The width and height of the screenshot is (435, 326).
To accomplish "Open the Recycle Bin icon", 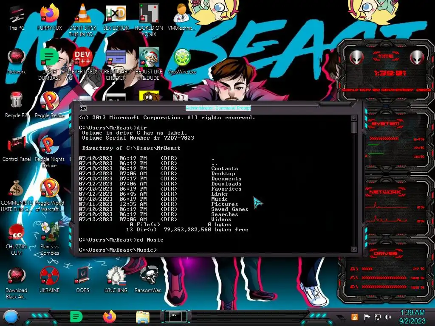I will click(17, 105).
